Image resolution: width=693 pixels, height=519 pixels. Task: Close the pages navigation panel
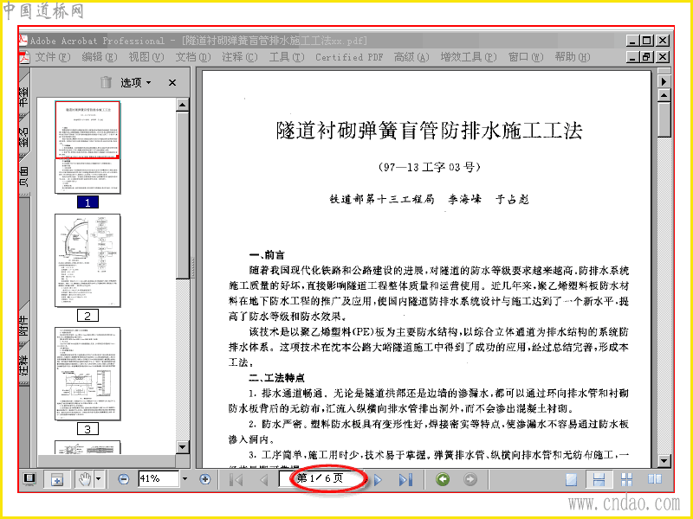172,82
